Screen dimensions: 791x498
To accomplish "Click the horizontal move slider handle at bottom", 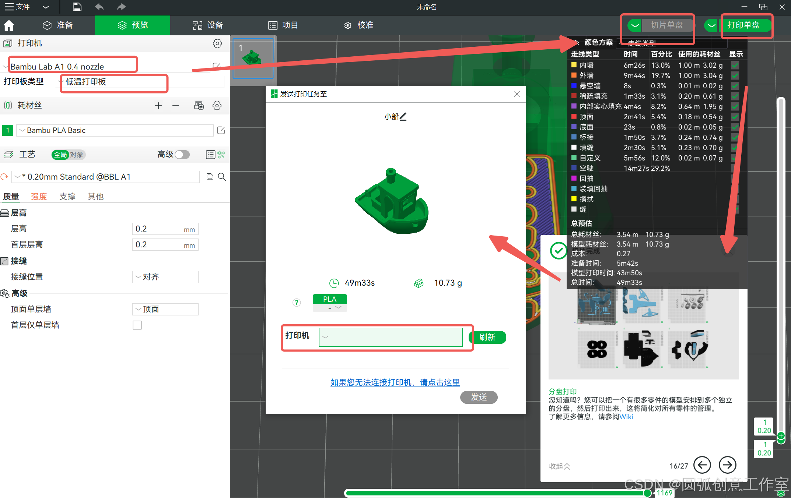I will pos(647,493).
